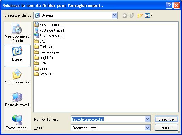Go to Poste de travail in the sidebar
182x135 pixels.
pos(17,100)
